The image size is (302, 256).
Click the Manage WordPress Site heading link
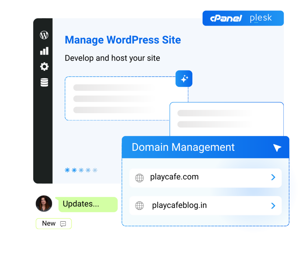(x=123, y=40)
